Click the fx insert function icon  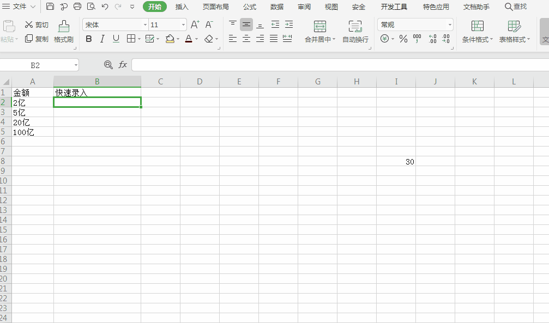[x=123, y=65]
